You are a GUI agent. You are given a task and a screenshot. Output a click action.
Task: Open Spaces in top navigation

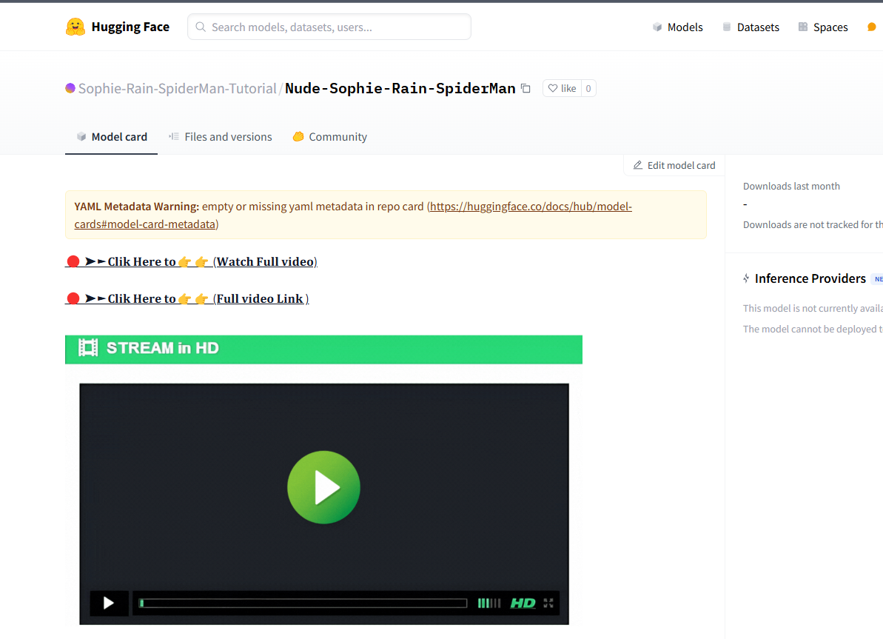(x=830, y=27)
